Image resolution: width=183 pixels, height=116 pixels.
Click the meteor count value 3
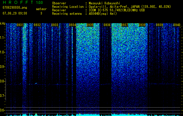tap(41, 13)
